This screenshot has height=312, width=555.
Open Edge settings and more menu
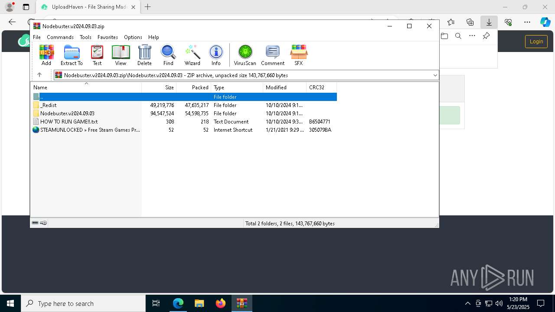coord(527,22)
